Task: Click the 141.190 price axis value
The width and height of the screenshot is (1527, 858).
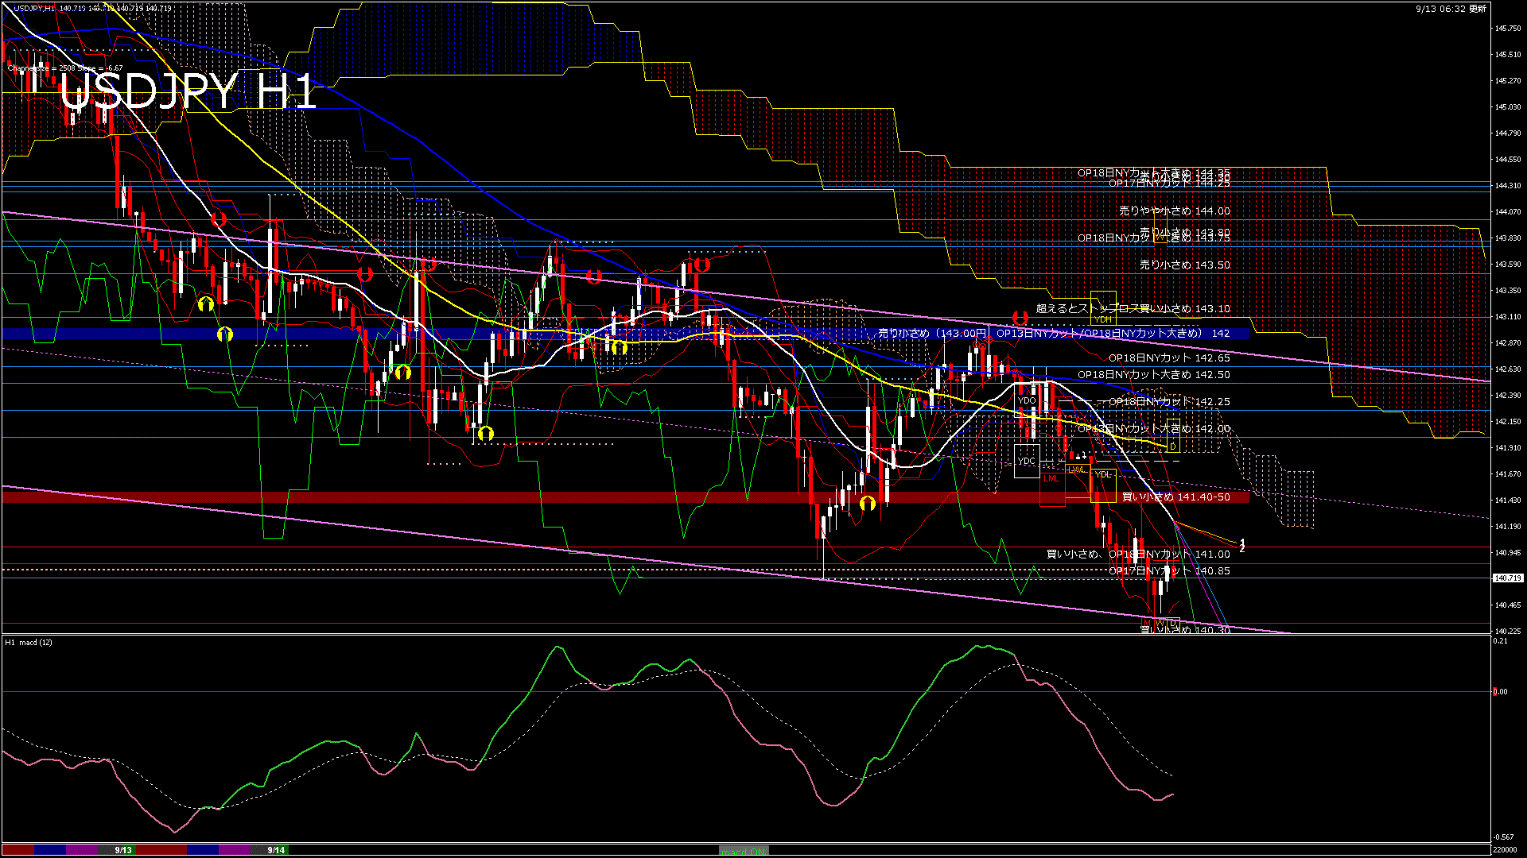Action: pyautogui.click(x=1507, y=527)
